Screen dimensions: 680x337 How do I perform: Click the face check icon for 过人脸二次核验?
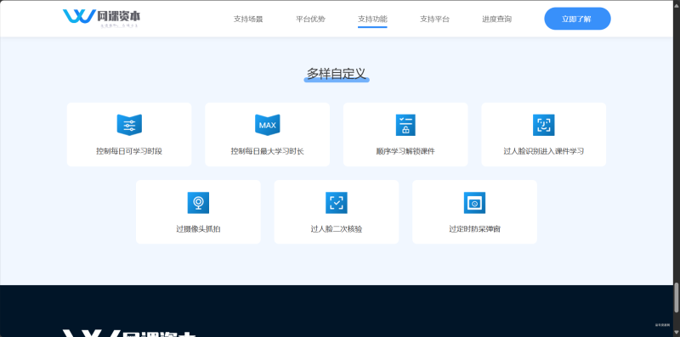[x=337, y=203]
